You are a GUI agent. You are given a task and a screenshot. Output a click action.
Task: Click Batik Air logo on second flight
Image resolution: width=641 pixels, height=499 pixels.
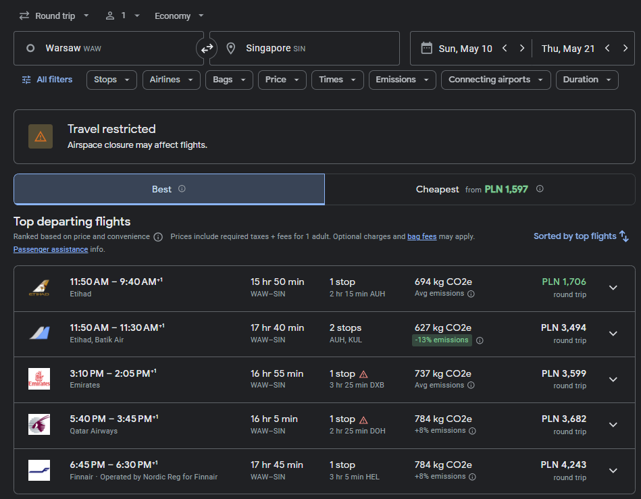click(39, 333)
